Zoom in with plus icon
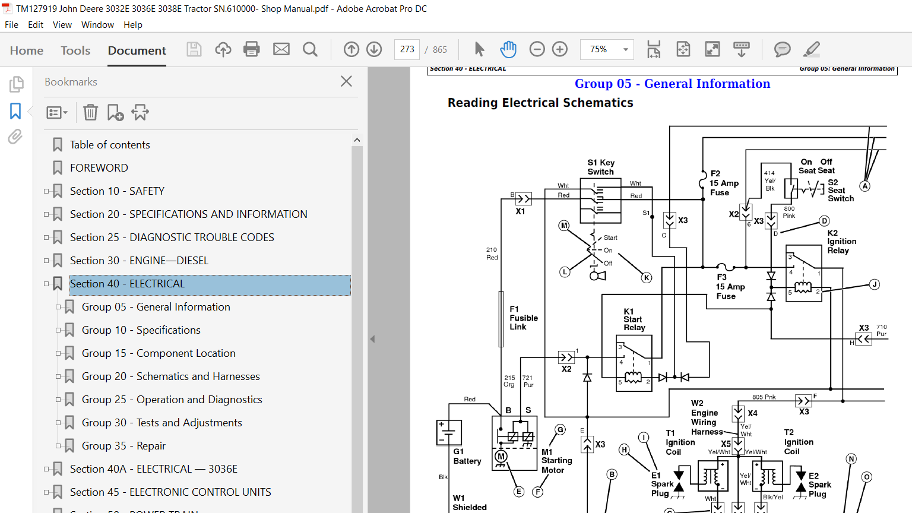 click(x=560, y=49)
